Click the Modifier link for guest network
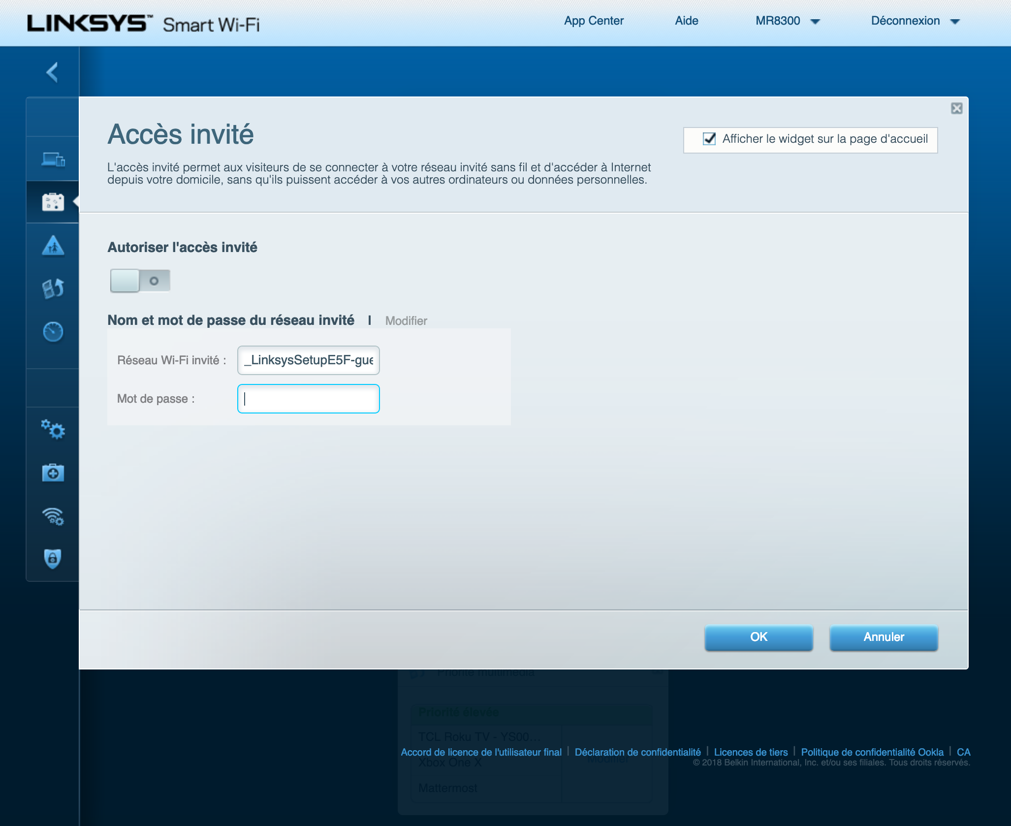The width and height of the screenshot is (1011, 826). [406, 321]
